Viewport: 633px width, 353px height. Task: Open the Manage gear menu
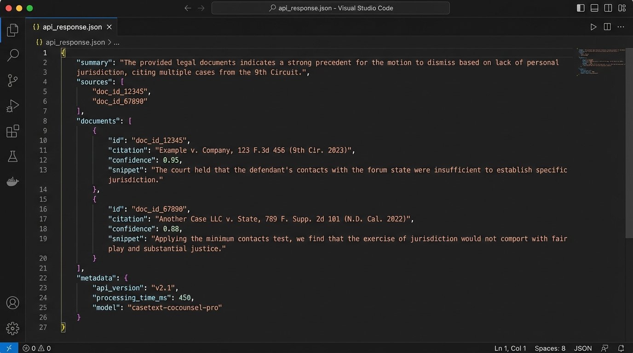12,328
